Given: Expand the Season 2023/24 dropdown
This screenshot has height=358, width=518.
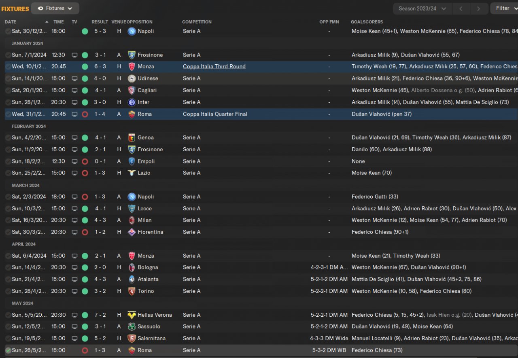Looking at the screenshot, I should tap(422, 8).
